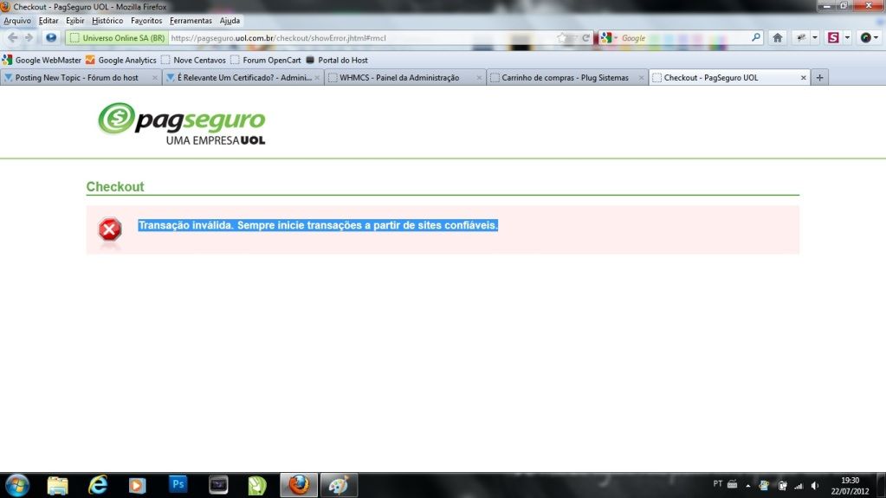The image size is (886, 498).
Task: Click the blue globe icon beside navigation arrows
Action: [51, 38]
